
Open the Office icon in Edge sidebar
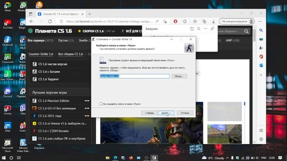coord(261,57)
